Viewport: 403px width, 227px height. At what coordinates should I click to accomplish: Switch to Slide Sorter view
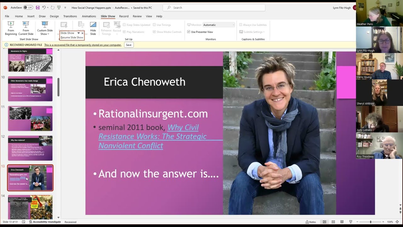point(333,222)
